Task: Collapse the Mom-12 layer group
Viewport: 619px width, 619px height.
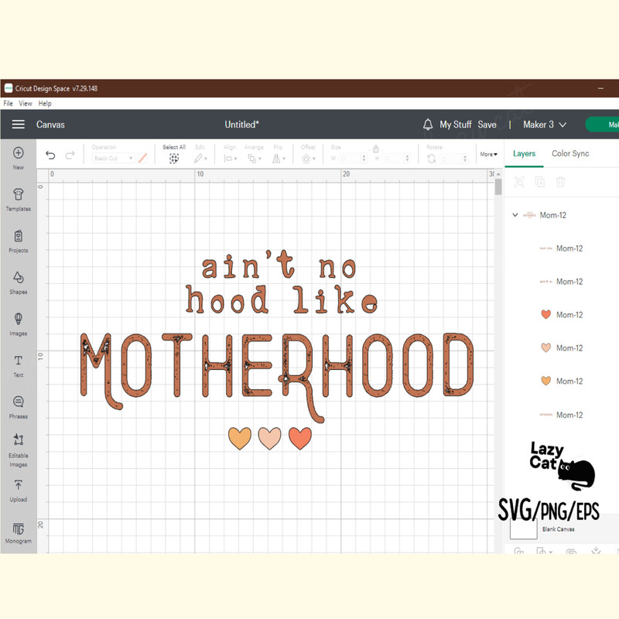Action: (515, 215)
